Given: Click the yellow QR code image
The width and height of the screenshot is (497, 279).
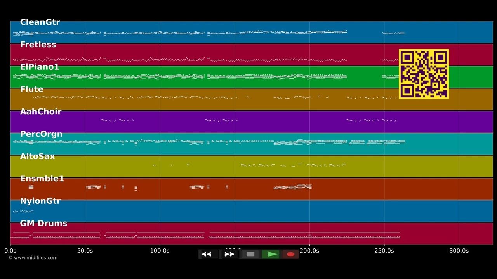Looking at the screenshot, I should pyautogui.click(x=424, y=74).
